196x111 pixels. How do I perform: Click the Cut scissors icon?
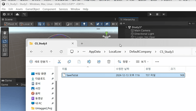tap(59, 62)
